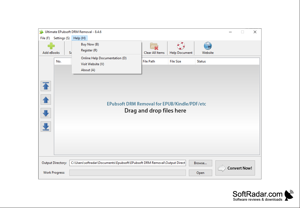This screenshot has width=300, height=208.
Task: Move item to bottom arrow button
Action: point(46,127)
